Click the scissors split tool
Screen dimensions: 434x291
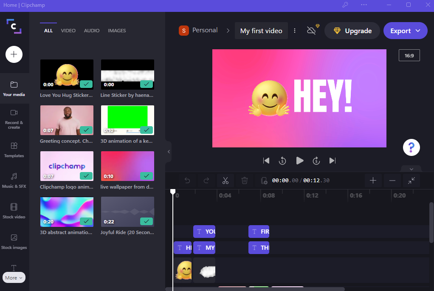[x=225, y=181]
